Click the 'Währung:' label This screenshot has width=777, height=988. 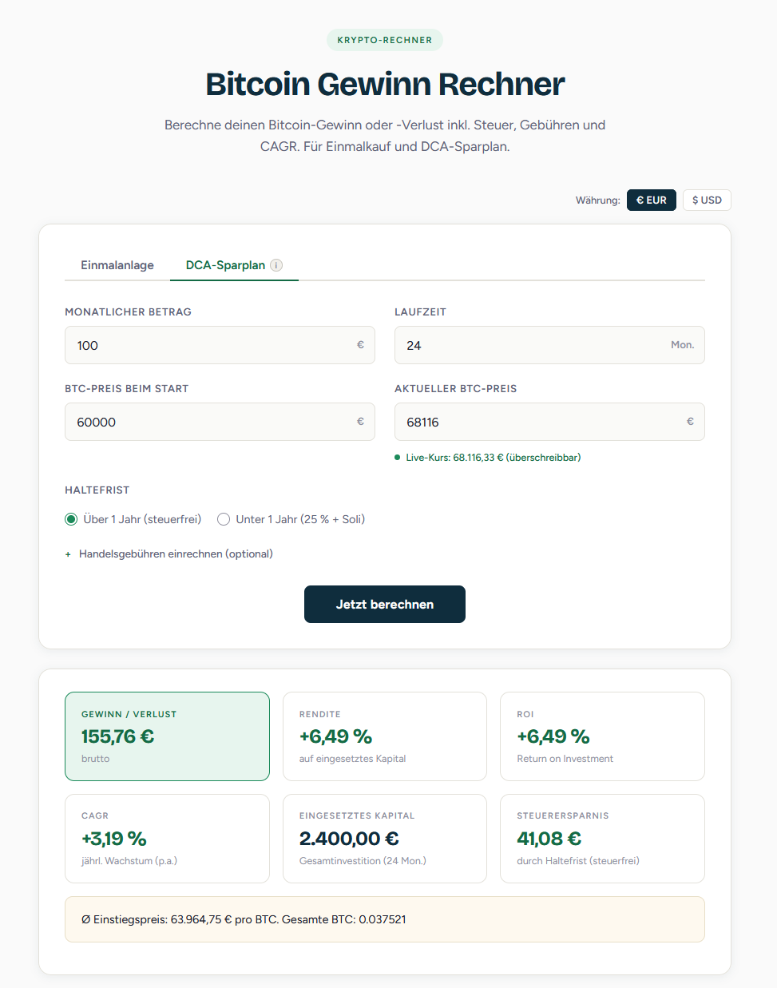coord(598,200)
